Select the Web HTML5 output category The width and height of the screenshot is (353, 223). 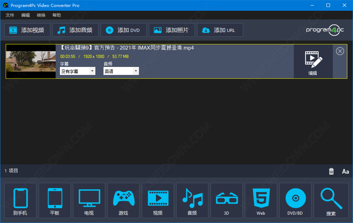click(261, 200)
